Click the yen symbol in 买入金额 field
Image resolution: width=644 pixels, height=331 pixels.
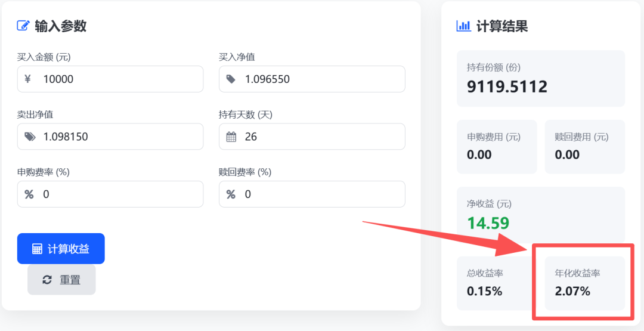(28, 79)
